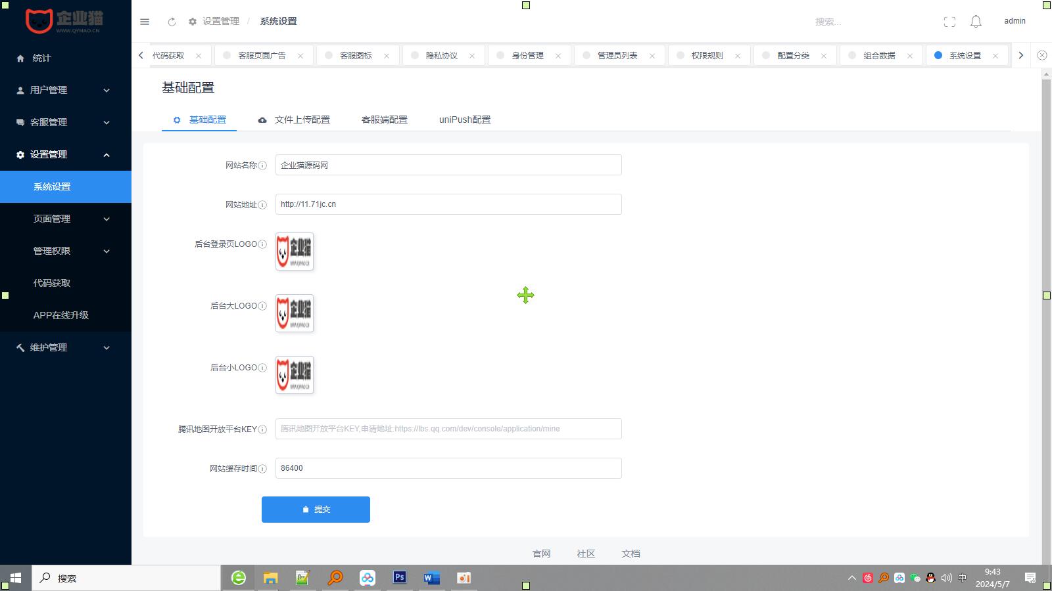Screen dimensions: 1052x591
Task: Collapse the 设置管理 sidebar menu
Action: tap(66, 154)
